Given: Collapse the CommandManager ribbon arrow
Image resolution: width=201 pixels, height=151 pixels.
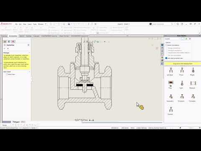Looking at the screenshot, I should (x=200, y=33).
